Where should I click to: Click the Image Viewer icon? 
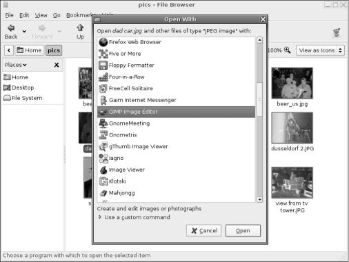tap(103, 170)
